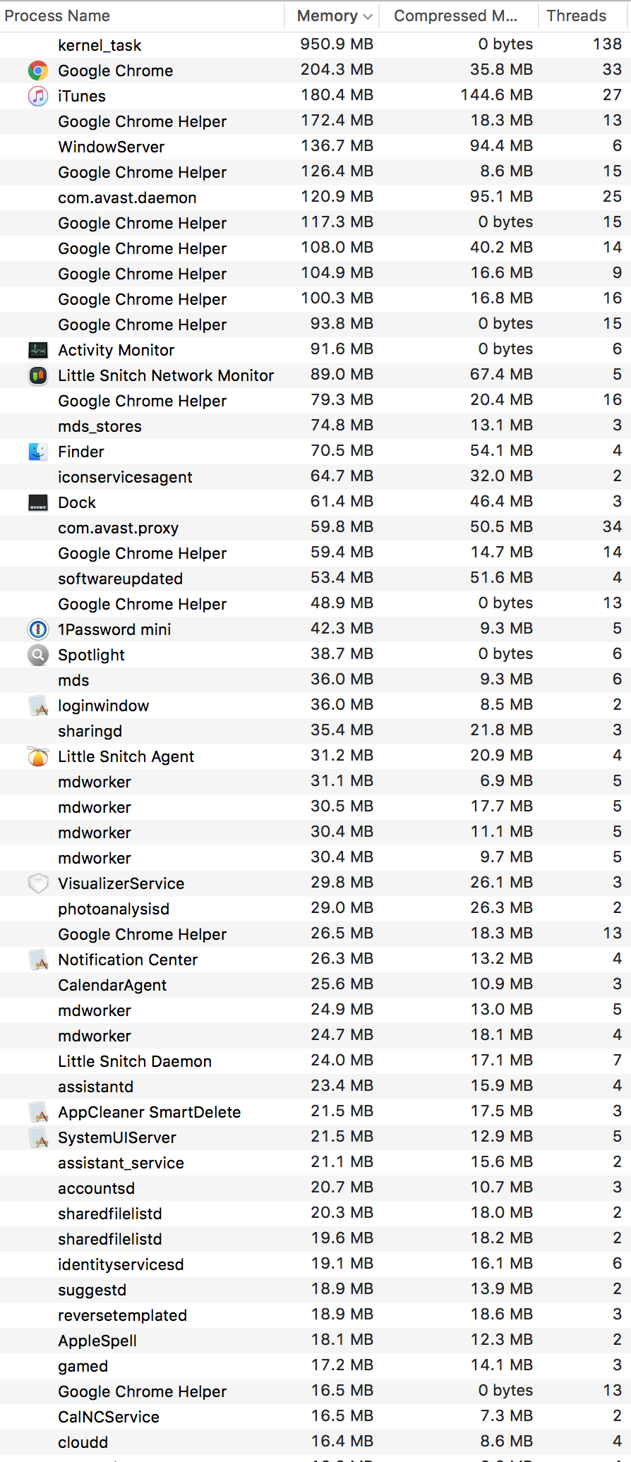
Task: Toggle sort arrow in Memory column
Action: [x=368, y=16]
